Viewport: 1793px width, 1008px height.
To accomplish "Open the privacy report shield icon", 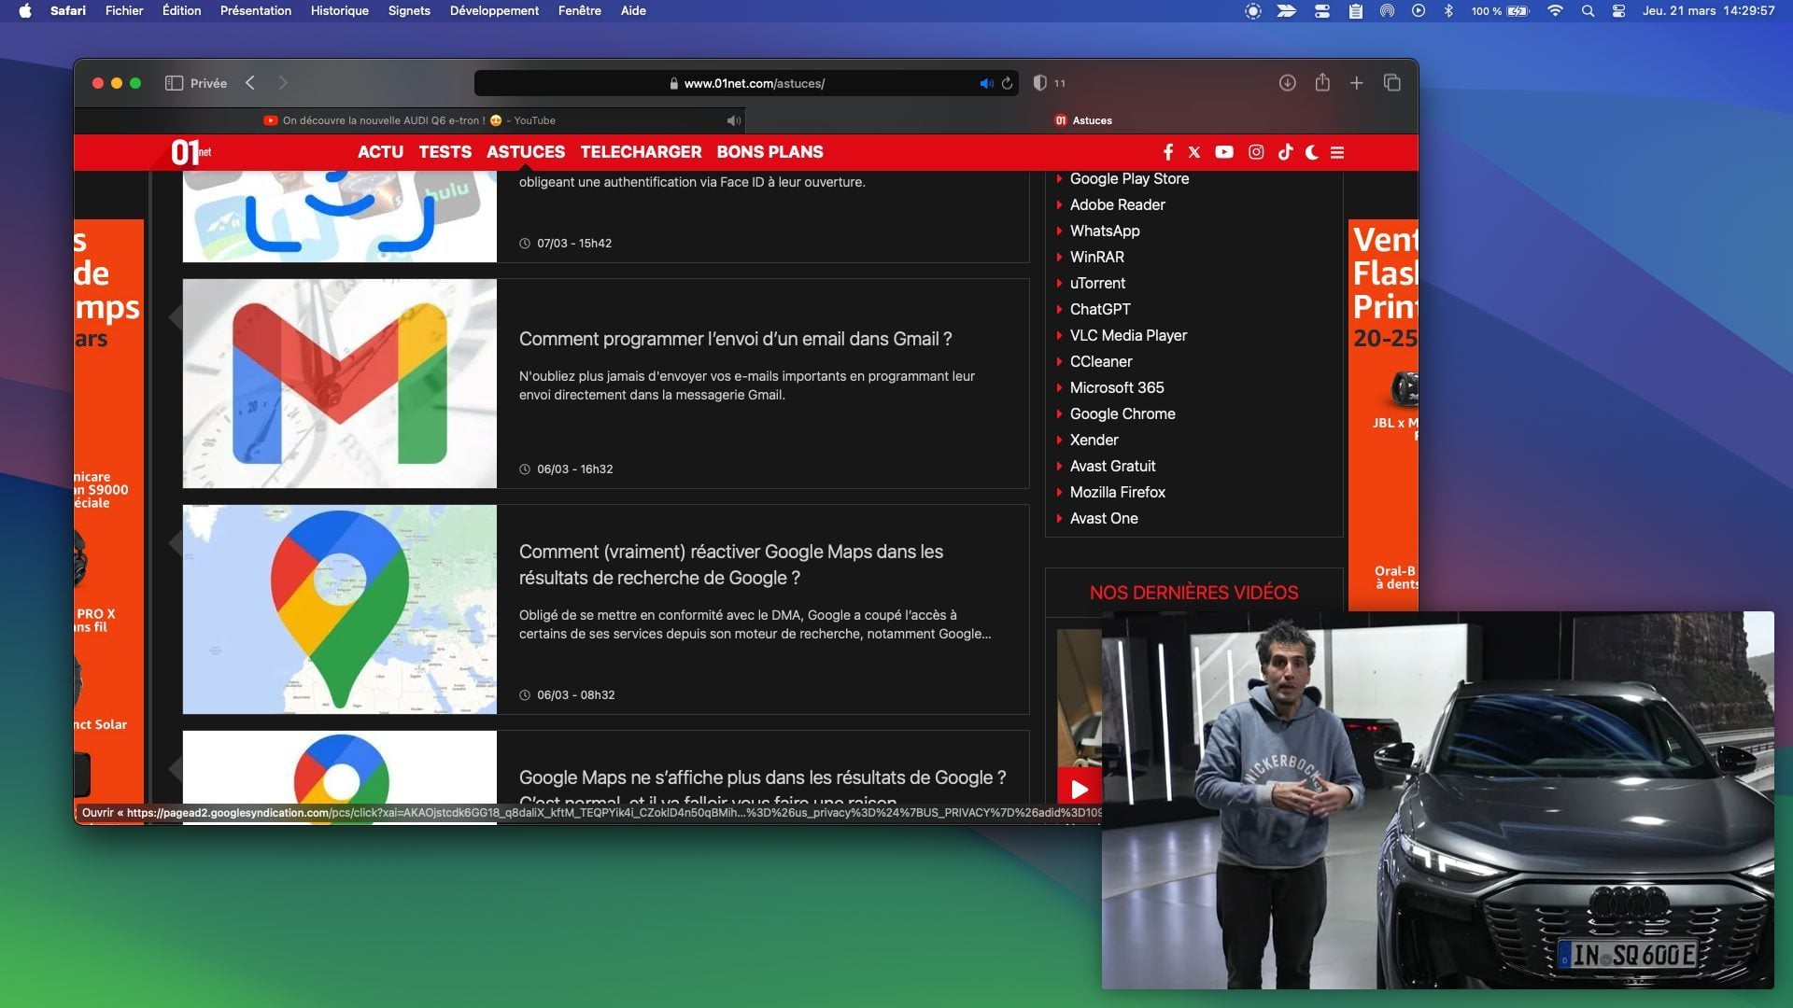I will pos(1039,83).
